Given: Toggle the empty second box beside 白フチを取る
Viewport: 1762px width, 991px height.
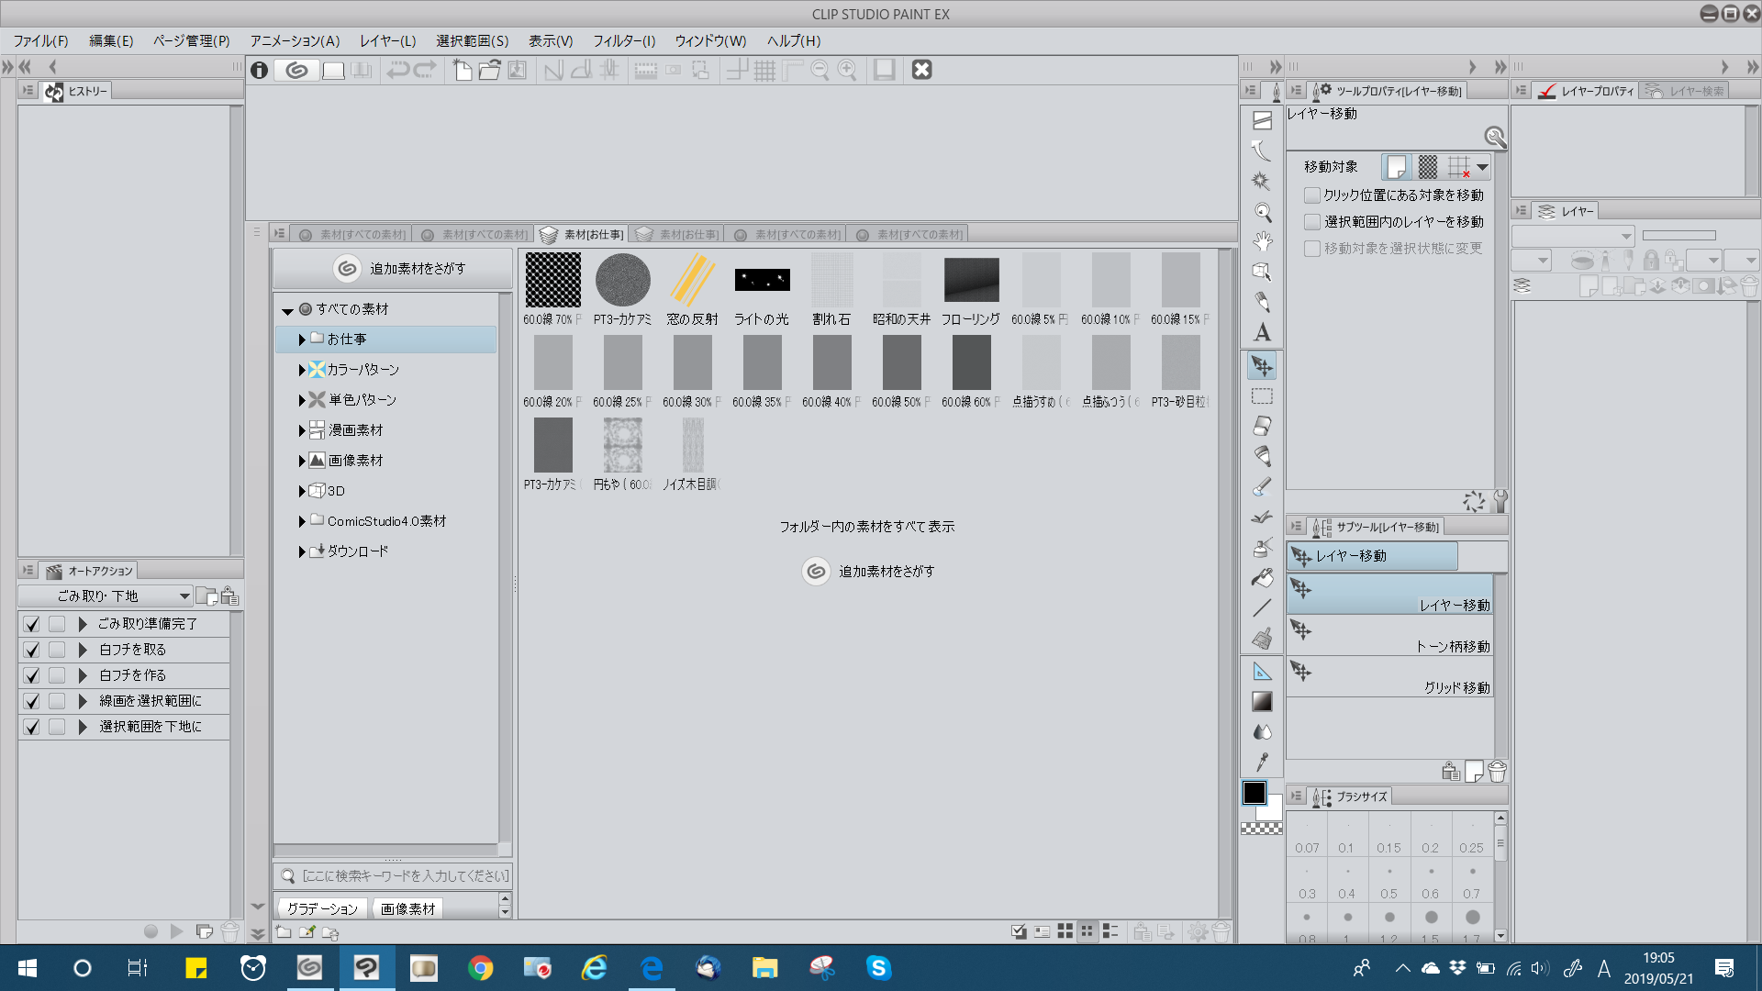Looking at the screenshot, I should (x=57, y=650).
